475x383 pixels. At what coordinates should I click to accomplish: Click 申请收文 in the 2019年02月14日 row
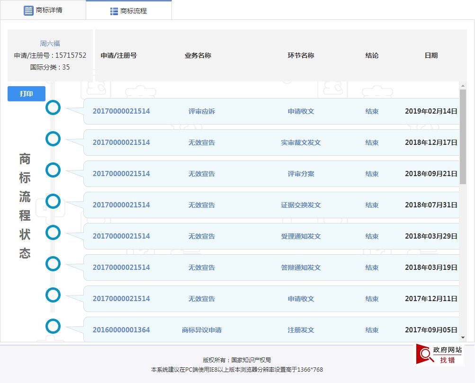[301, 111]
